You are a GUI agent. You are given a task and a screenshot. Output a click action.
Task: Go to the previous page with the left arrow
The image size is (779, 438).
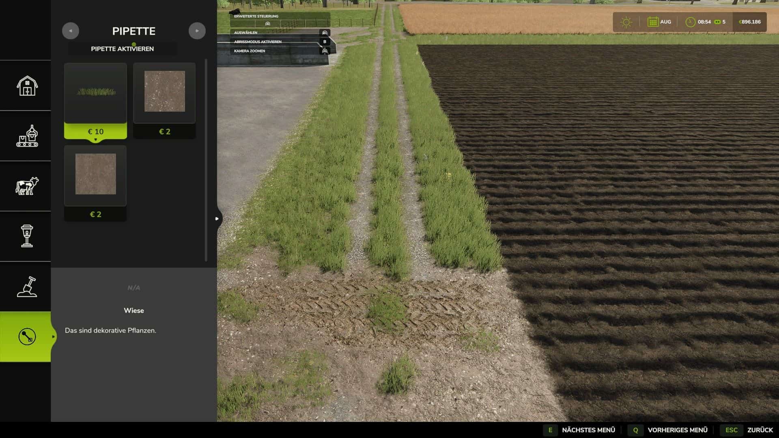pyautogui.click(x=71, y=31)
